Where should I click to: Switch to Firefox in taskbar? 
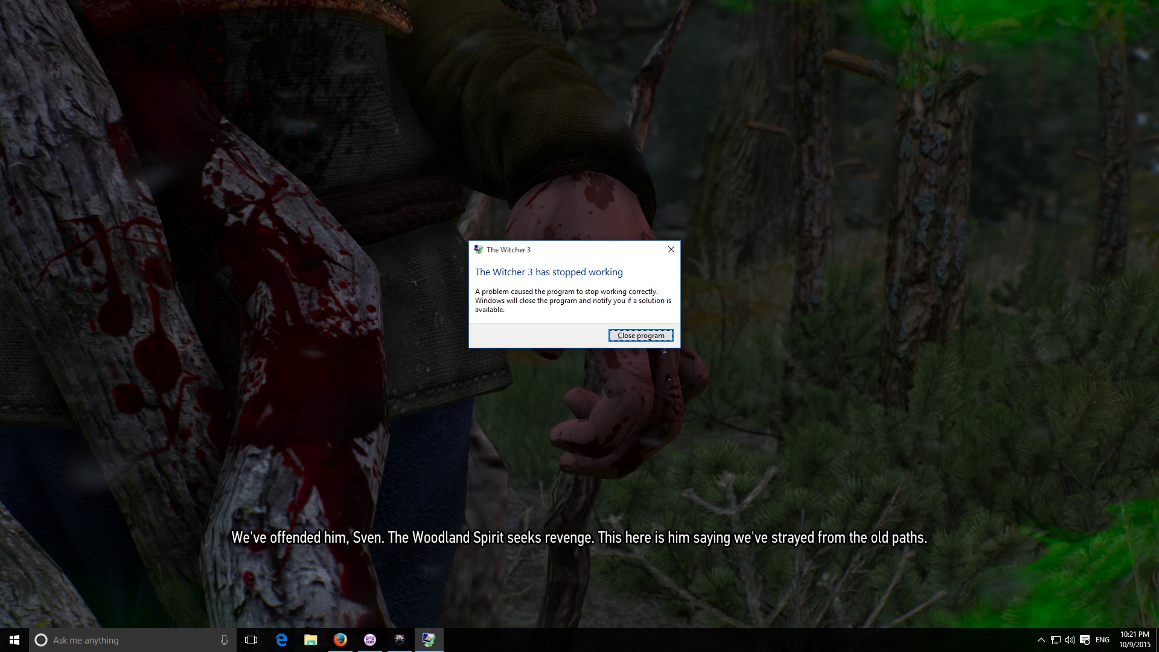[x=340, y=640]
